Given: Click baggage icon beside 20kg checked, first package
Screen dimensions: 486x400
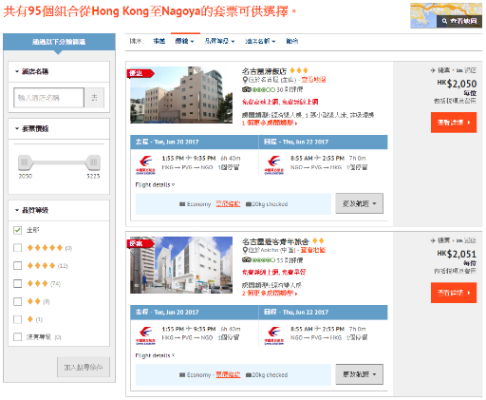Looking at the screenshot, I should pos(249,204).
